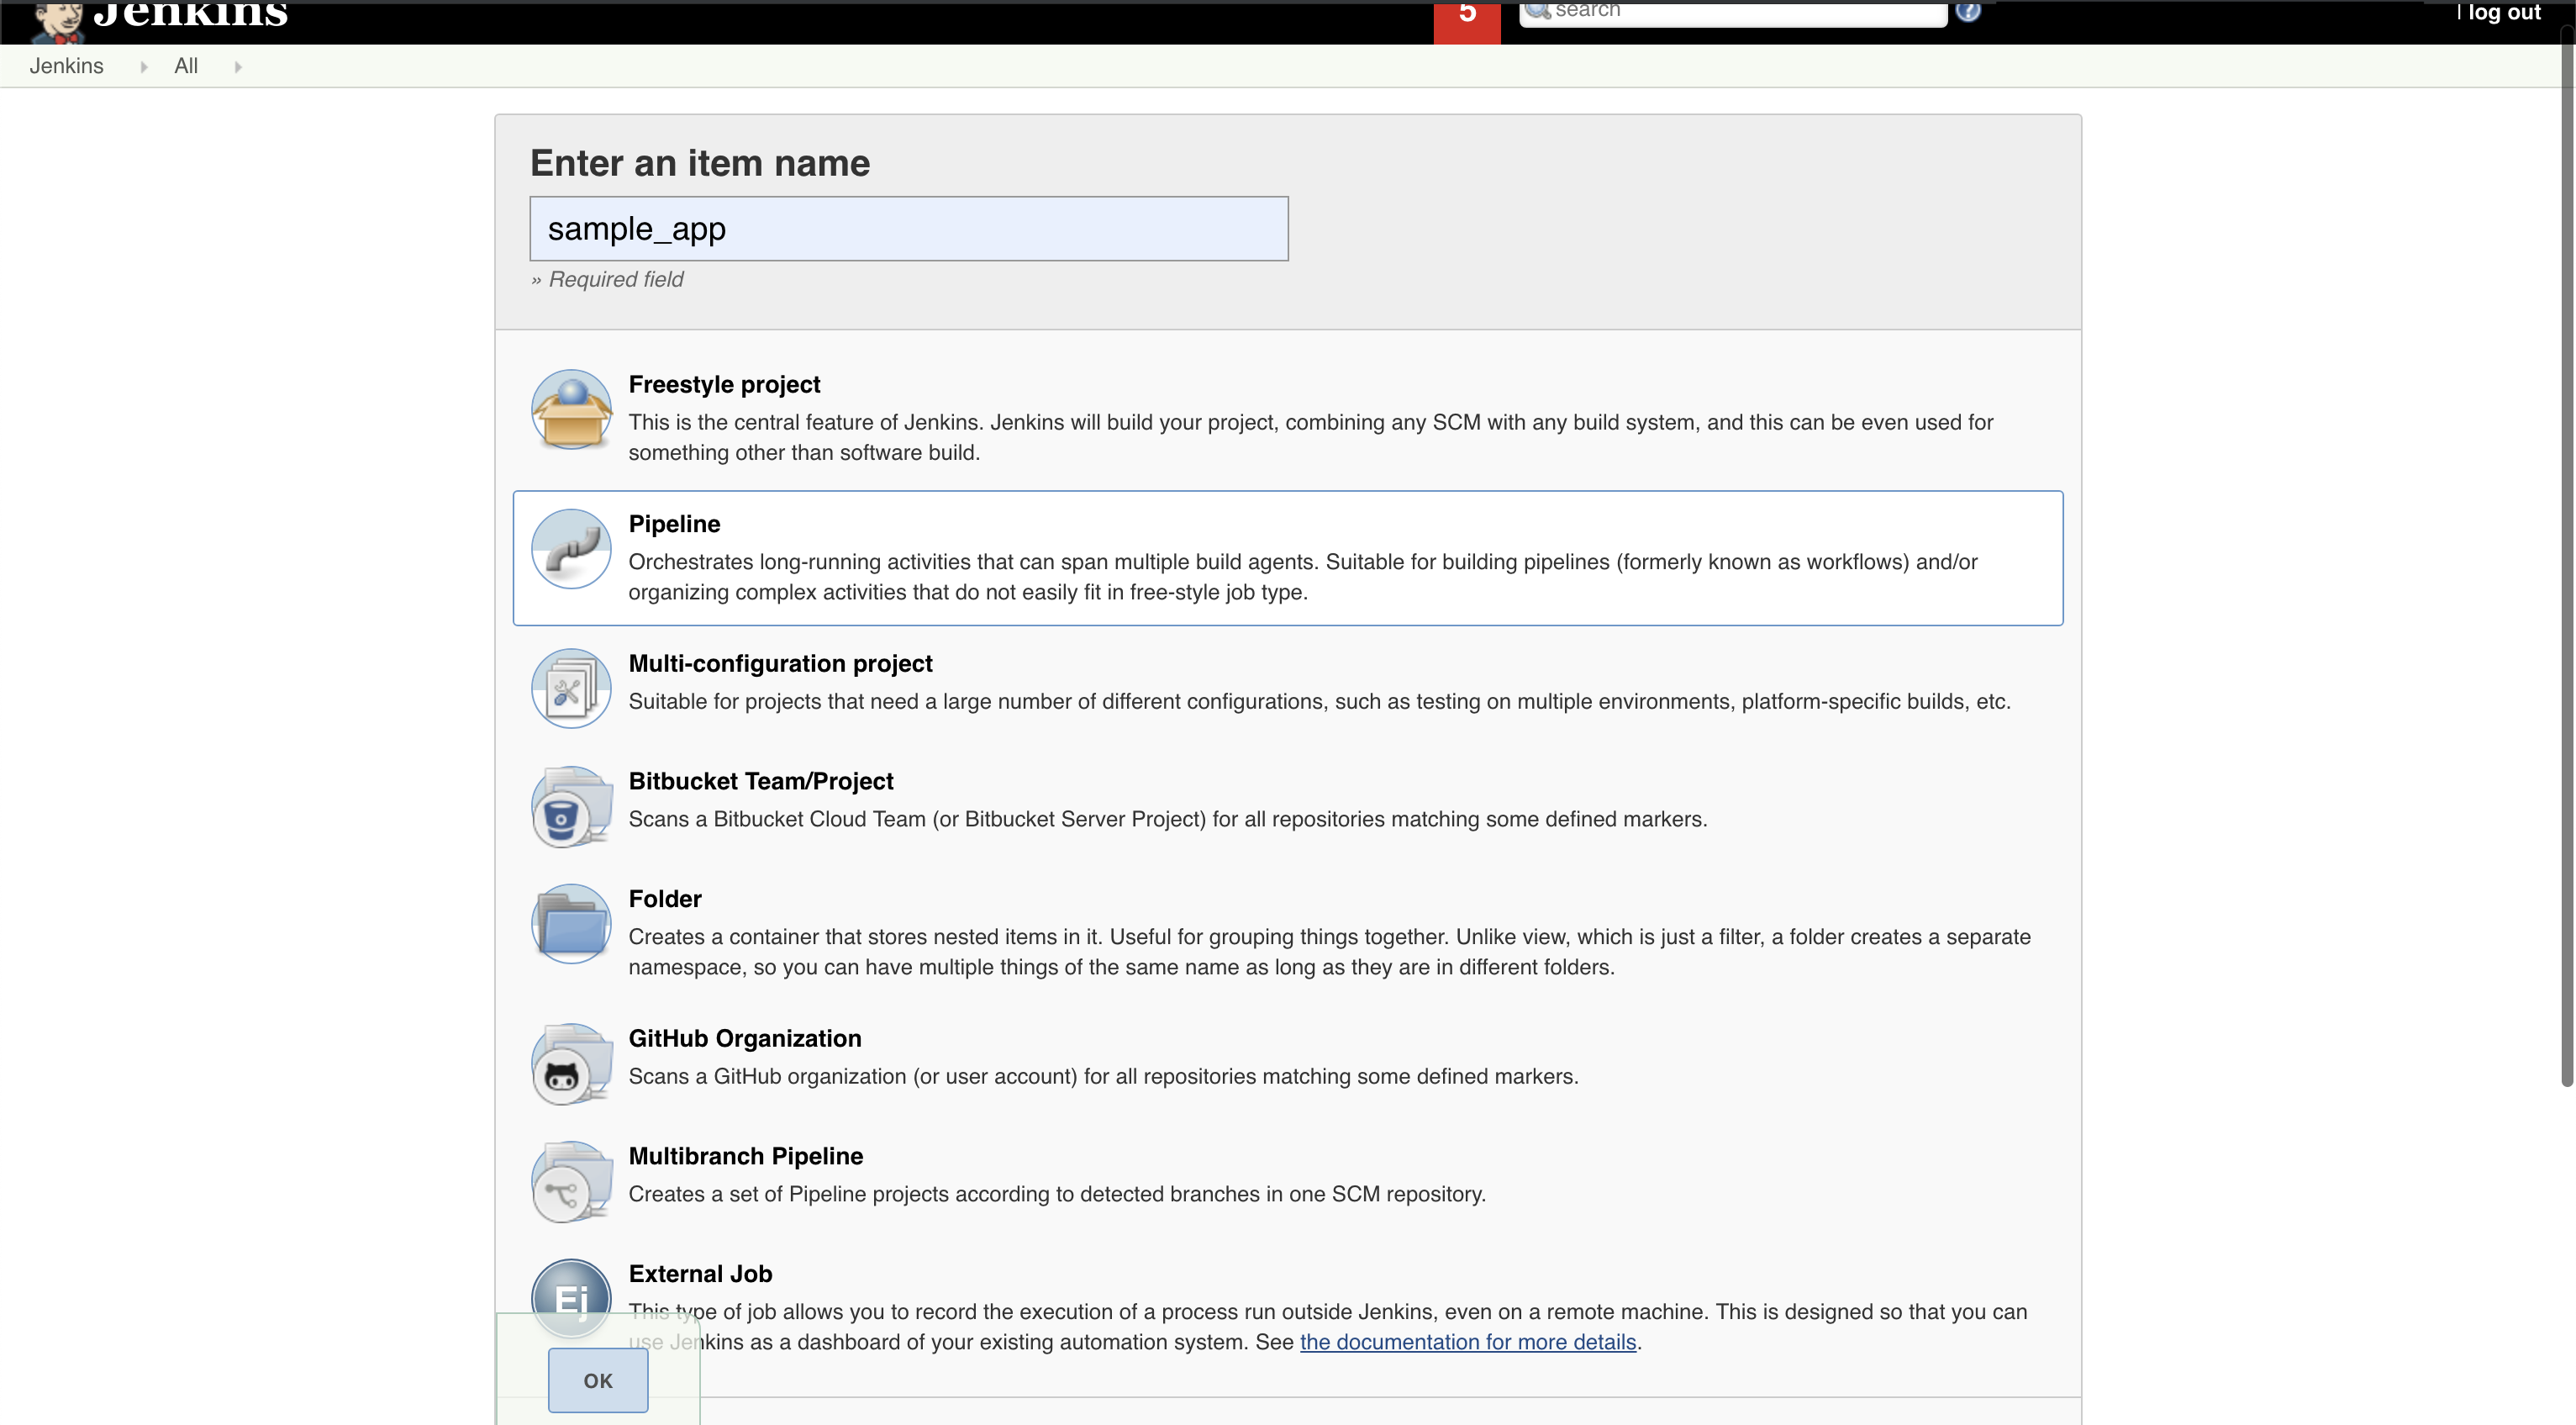The image size is (2576, 1425).
Task: Click the Enter an item name heading
Action: [700, 163]
